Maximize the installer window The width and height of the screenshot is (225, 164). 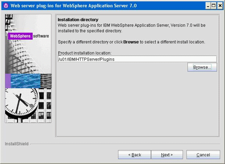(214, 6)
